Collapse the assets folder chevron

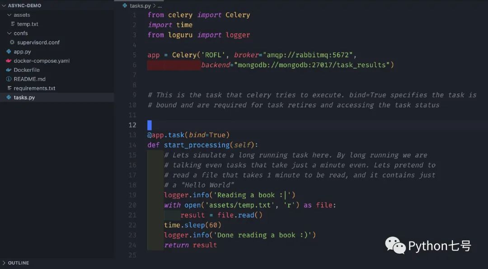click(9, 15)
